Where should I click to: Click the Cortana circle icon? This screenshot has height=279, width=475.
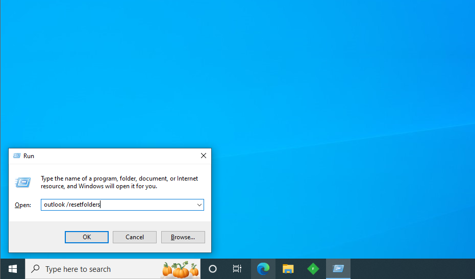(x=213, y=269)
